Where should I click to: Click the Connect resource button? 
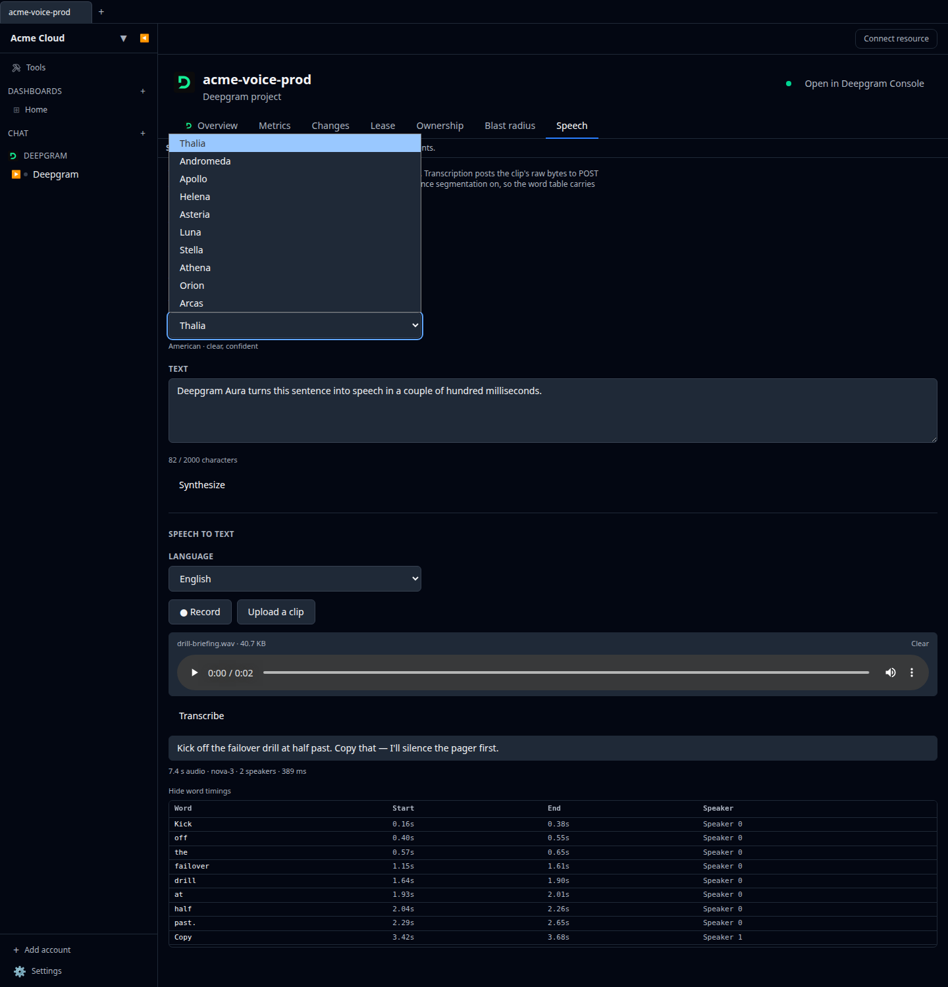[x=896, y=39]
